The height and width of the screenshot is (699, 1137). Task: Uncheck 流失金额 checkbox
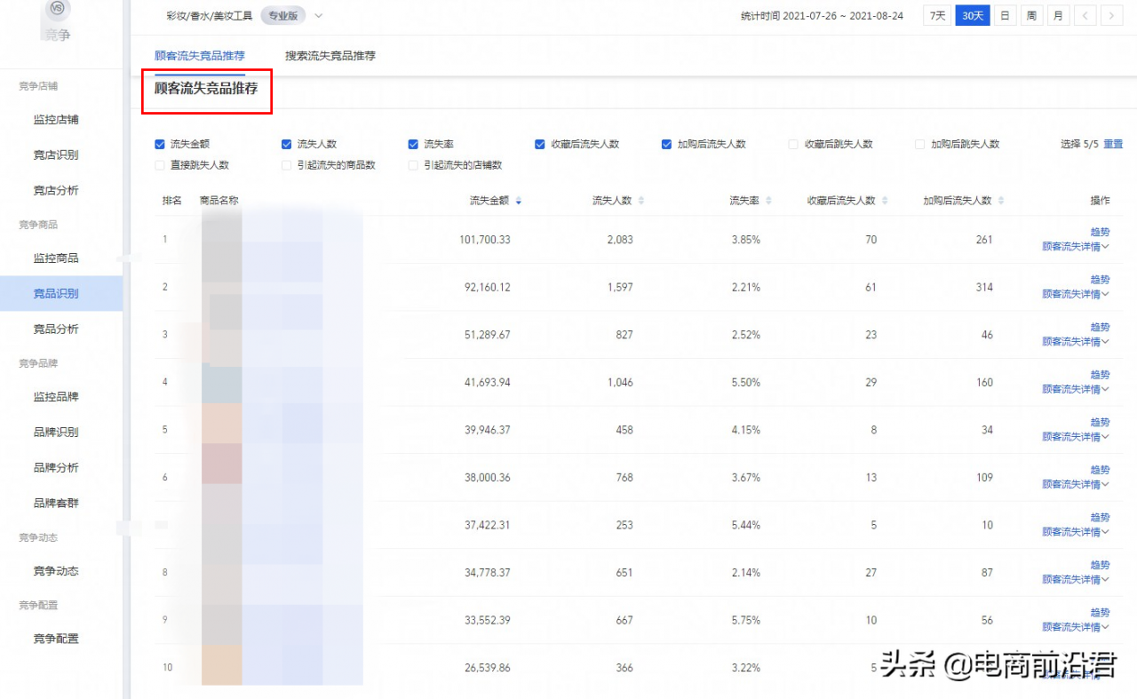click(x=160, y=144)
